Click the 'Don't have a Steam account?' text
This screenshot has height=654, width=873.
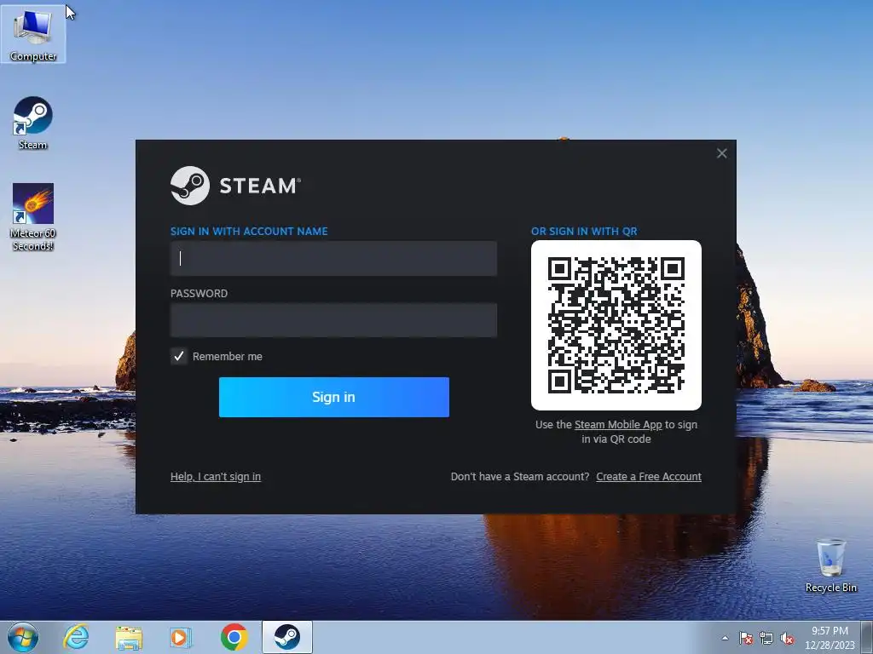520,477
